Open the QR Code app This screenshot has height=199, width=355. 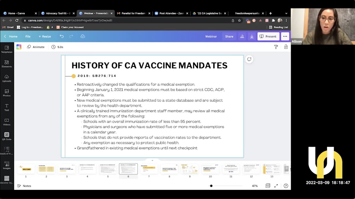point(7,136)
